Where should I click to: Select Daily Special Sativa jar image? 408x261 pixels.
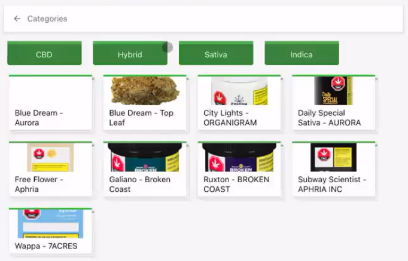click(x=333, y=91)
